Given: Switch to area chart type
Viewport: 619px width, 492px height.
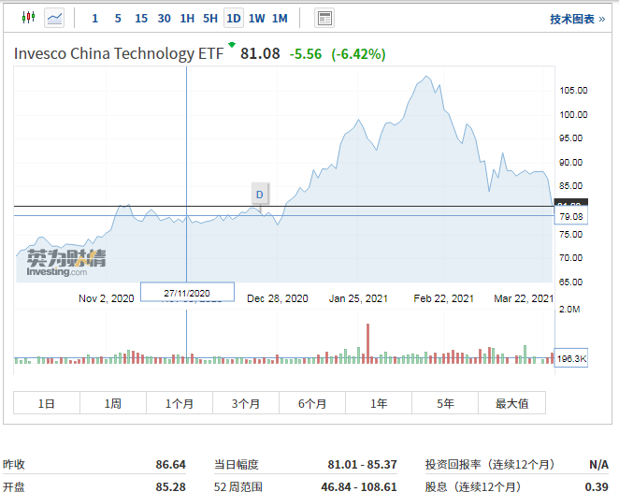Looking at the screenshot, I should (55, 18).
